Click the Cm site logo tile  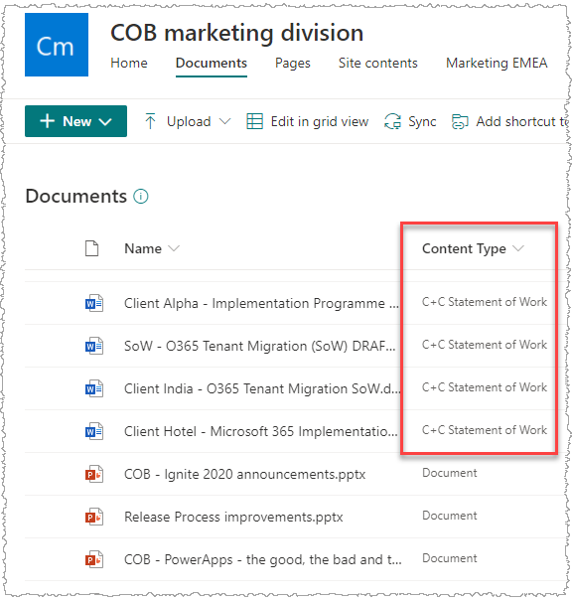(x=57, y=45)
